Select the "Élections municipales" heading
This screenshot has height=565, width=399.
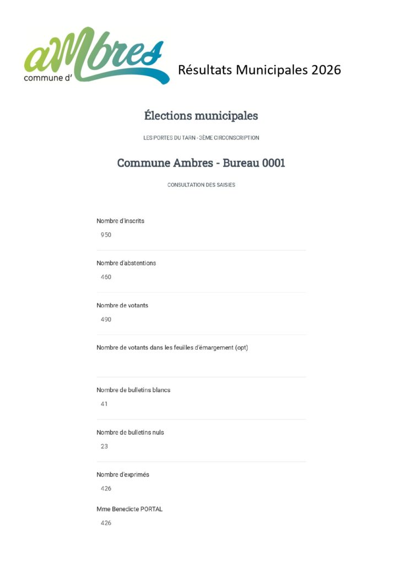[x=201, y=116]
